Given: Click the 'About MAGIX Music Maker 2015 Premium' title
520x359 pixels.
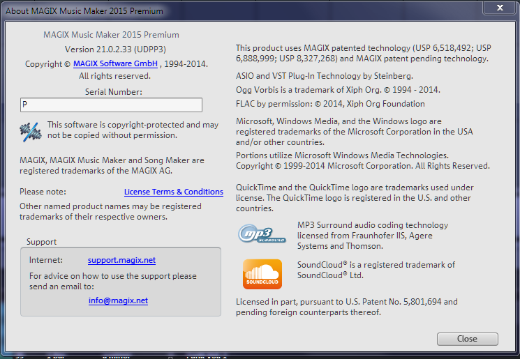Looking at the screenshot, I should [84, 11].
